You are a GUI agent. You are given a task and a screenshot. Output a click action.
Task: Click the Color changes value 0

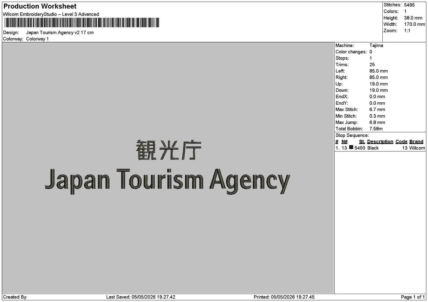[371, 52]
